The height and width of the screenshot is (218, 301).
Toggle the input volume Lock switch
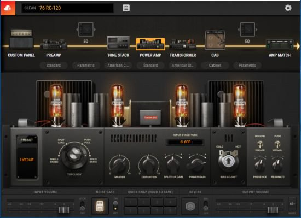82,206
